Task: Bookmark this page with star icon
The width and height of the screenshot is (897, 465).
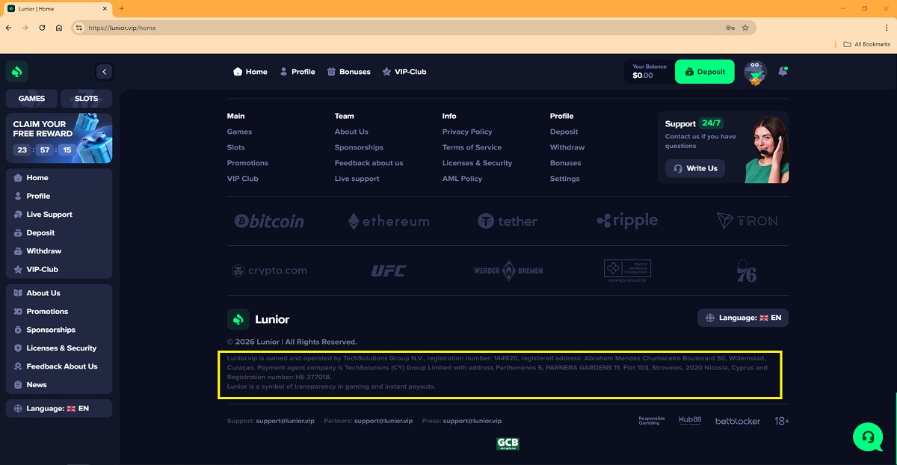Action: point(745,28)
